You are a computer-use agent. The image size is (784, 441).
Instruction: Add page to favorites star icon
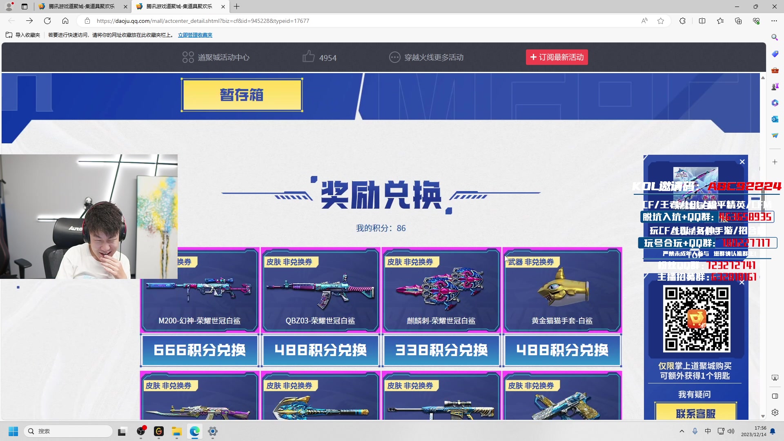[x=661, y=21]
